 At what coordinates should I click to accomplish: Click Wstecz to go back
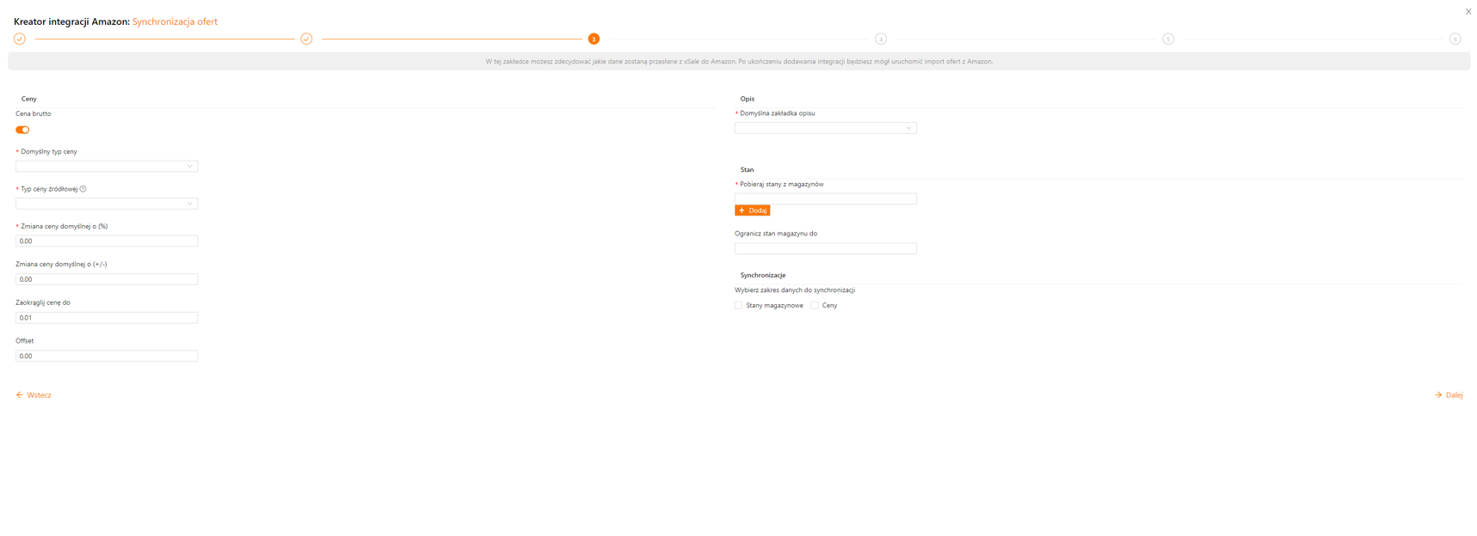tap(34, 395)
